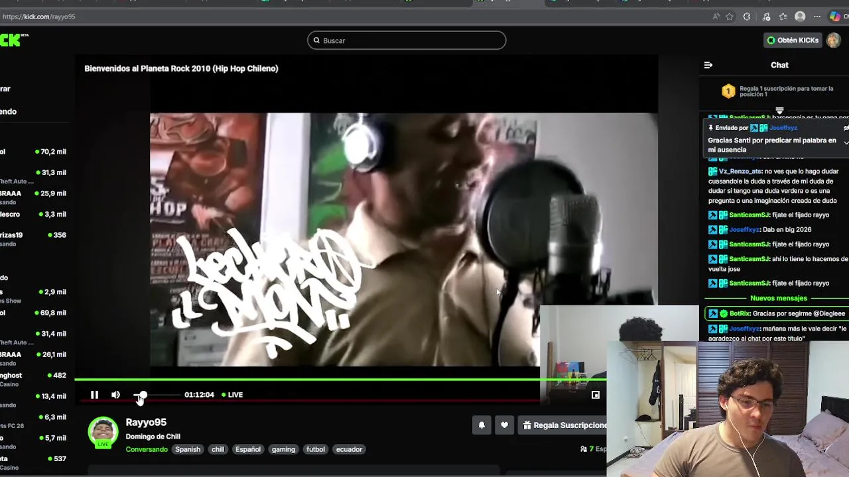
Task: Click the Joseffxyz name on the Dab en big 2026 message
Action: [744, 229]
